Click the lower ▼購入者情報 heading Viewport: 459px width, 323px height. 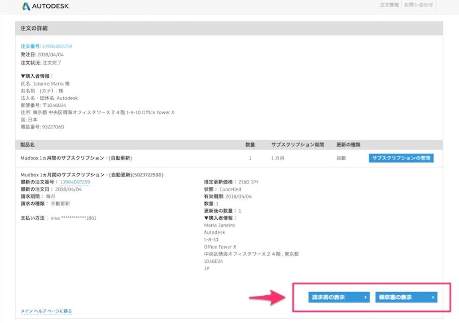pyautogui.click(x=220, y=218)
